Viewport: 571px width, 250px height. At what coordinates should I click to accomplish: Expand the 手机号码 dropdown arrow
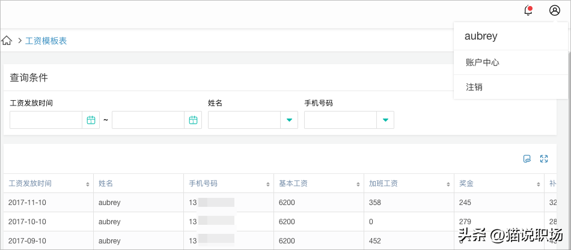[385, 120]
